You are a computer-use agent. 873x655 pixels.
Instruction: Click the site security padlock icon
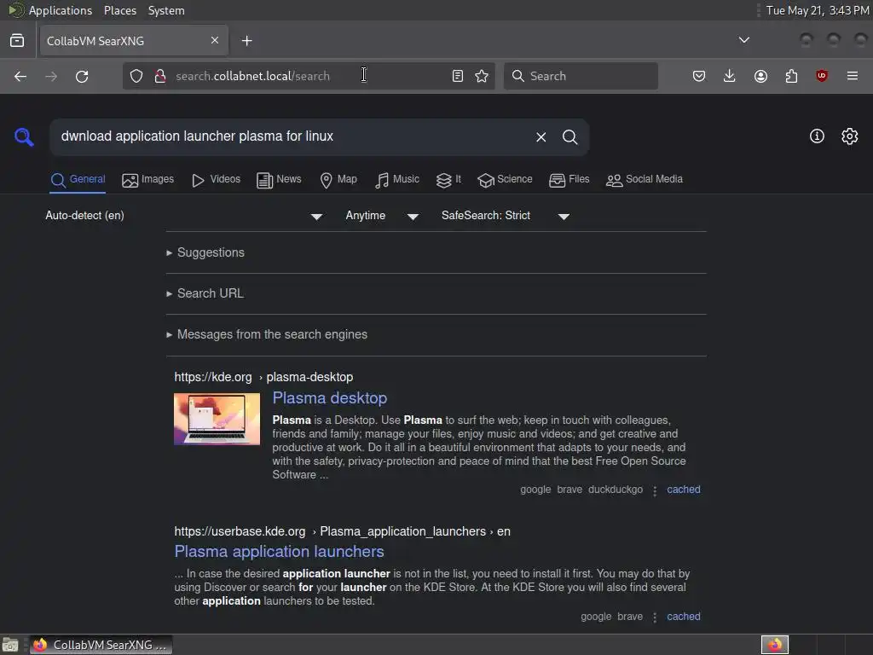[160, 76]
